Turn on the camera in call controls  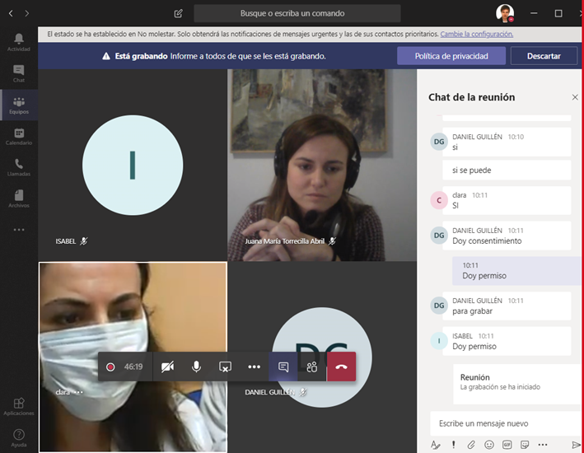click(168, 367)
